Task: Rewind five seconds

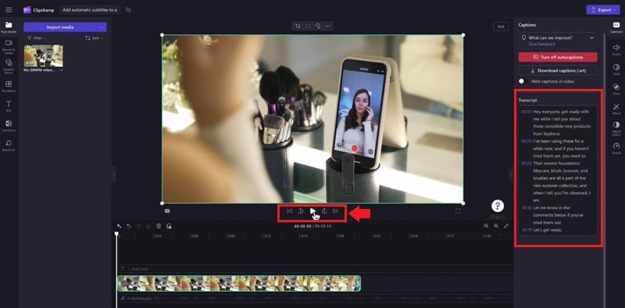Action: 301,211
